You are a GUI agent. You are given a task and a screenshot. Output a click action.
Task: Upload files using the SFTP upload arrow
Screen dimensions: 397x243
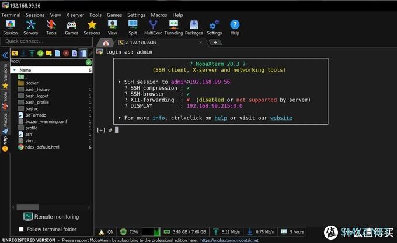(32, 53)
